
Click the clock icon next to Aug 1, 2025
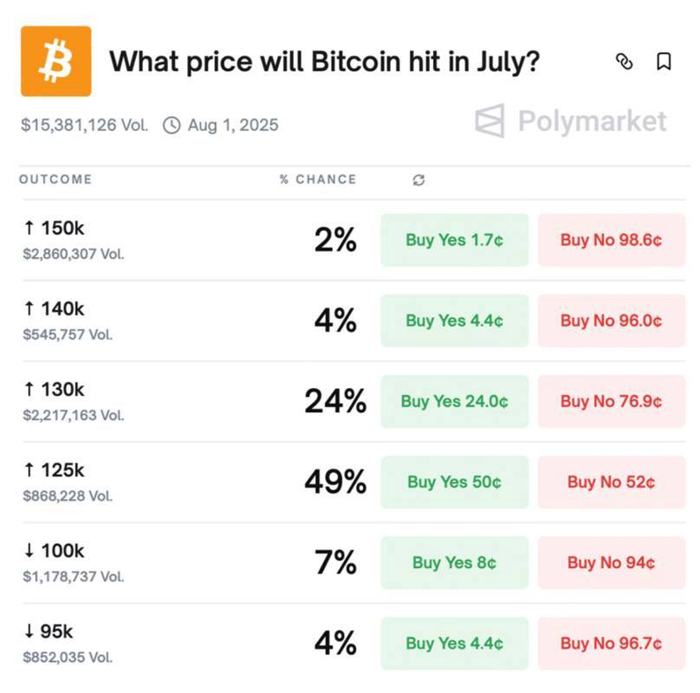point(172,126)
